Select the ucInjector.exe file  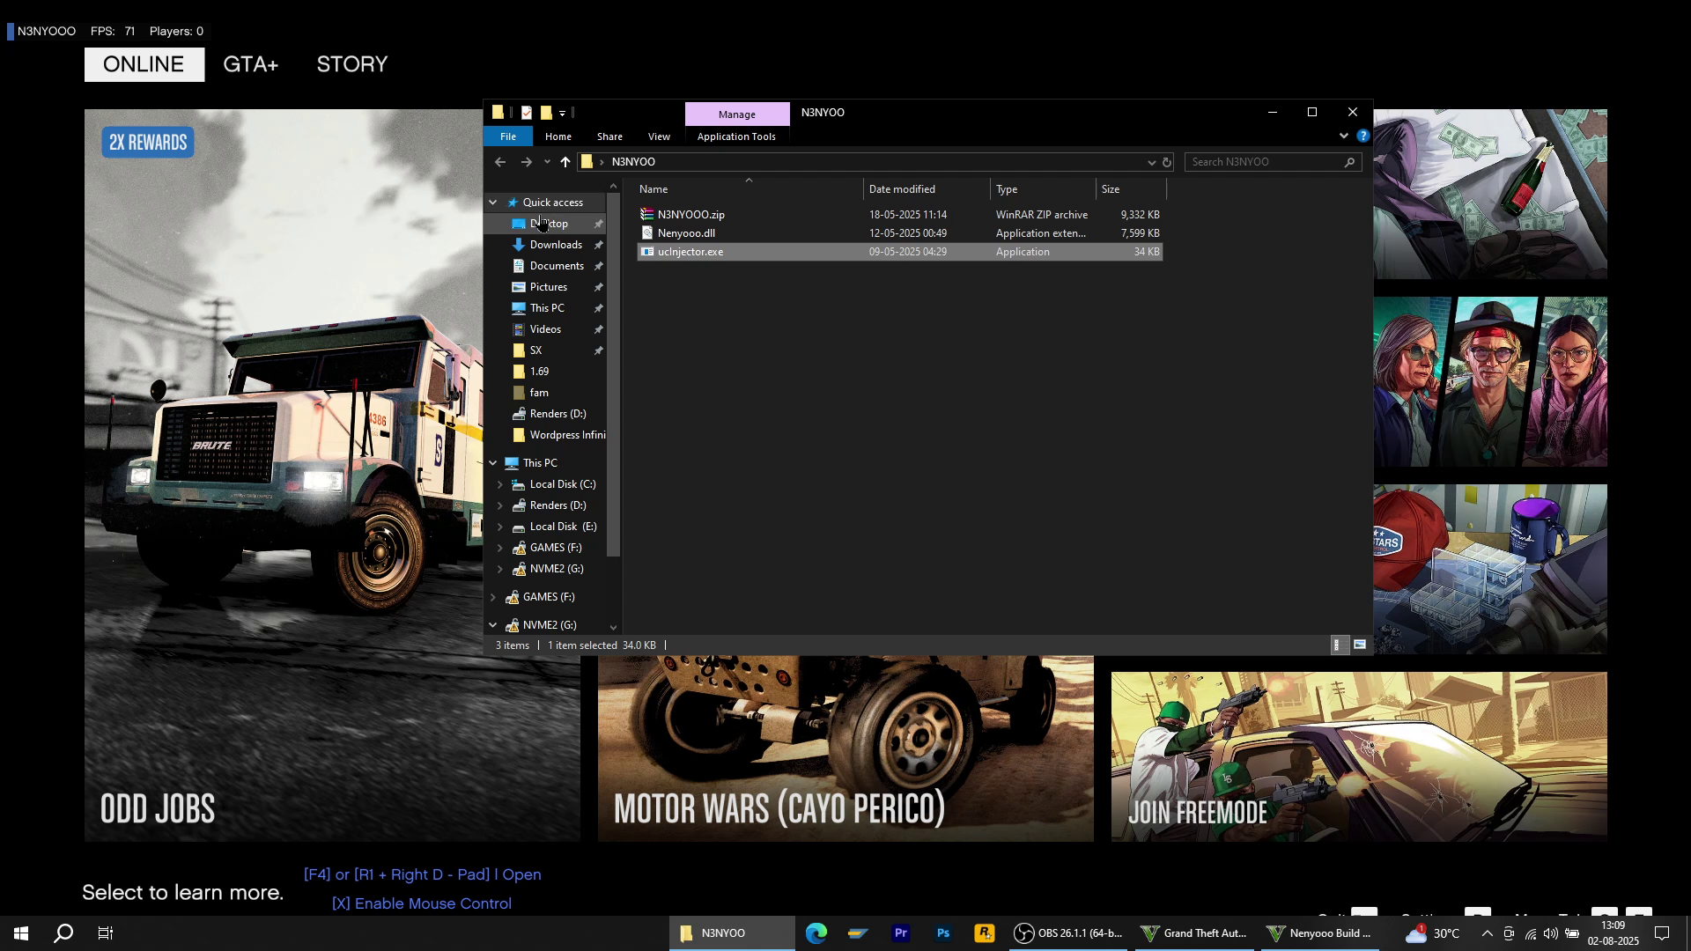(899, 252)
